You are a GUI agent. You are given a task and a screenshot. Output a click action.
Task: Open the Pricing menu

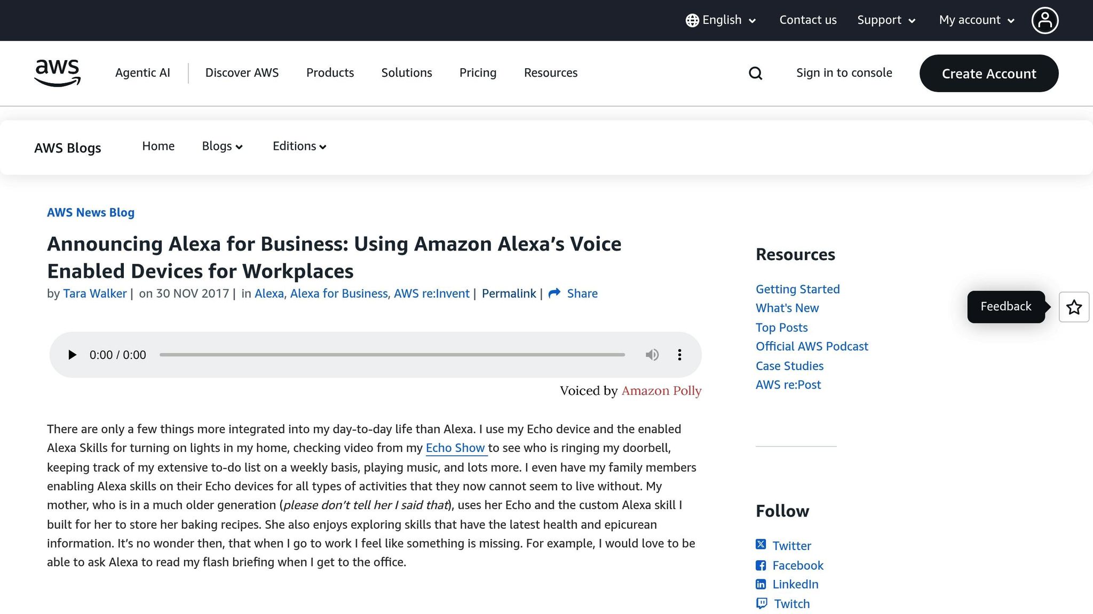478,73
